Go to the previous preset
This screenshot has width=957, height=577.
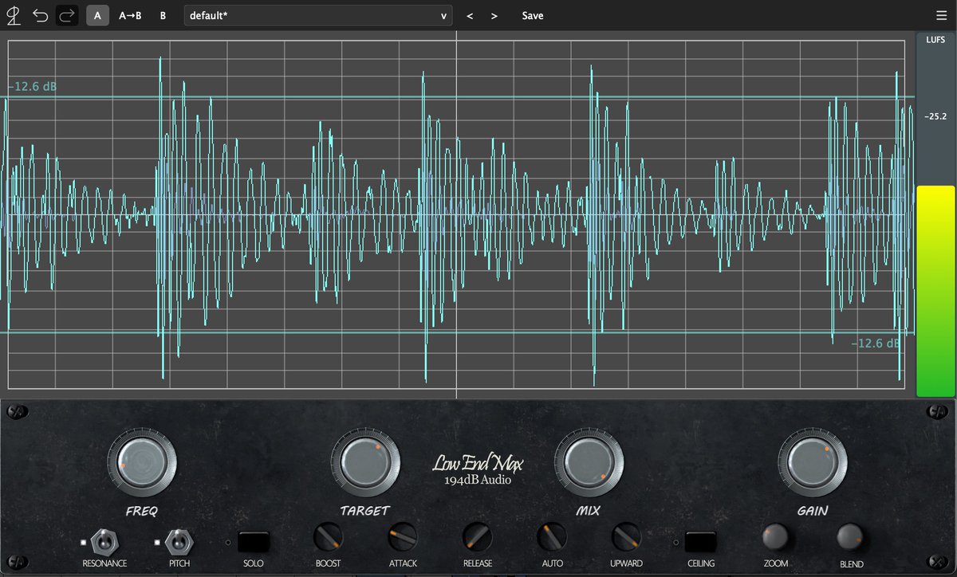(470, 16)
